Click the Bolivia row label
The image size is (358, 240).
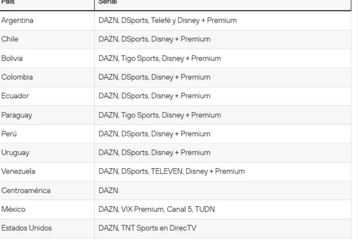point(12,58)
